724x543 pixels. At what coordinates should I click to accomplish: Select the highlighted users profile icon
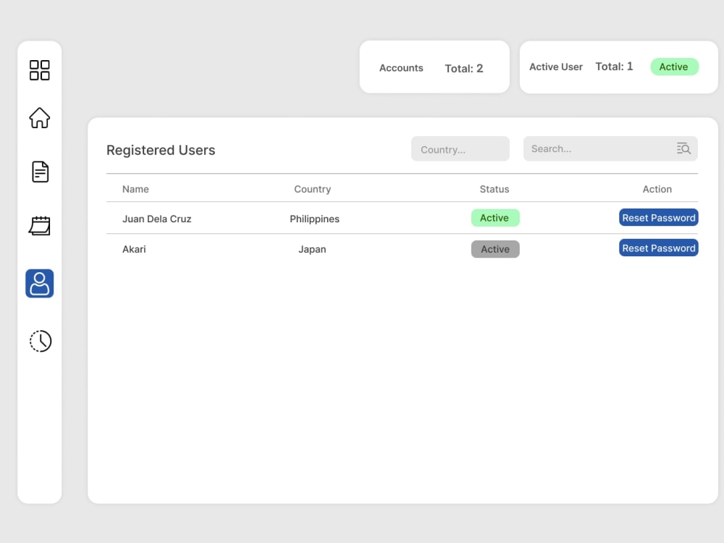(39, 284)
